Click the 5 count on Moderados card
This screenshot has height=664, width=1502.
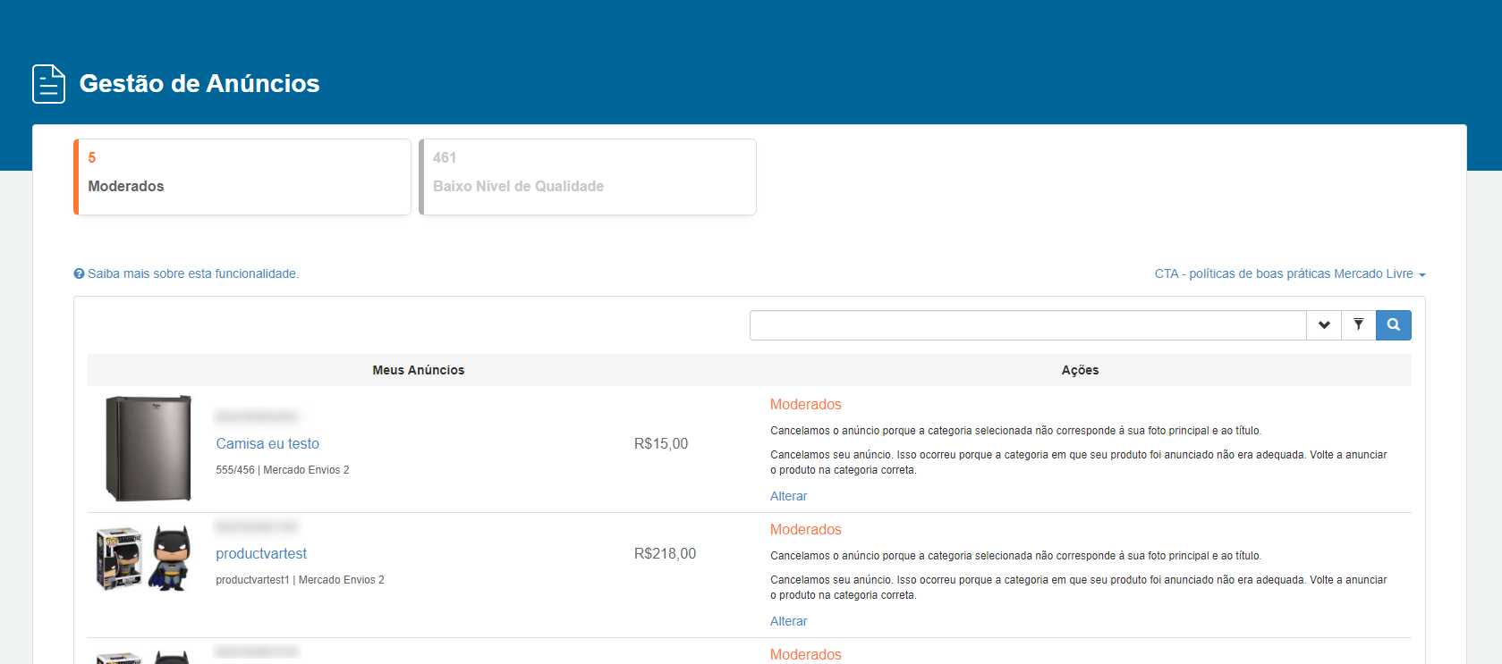pyautogui.click(x=92, y=158)
